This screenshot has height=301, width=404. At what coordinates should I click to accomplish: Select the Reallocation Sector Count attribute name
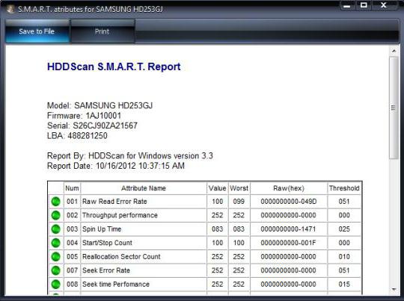coord(121,256)
